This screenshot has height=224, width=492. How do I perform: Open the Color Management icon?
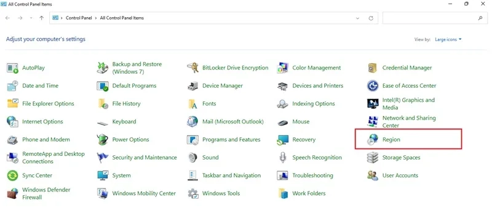(282, 68)
